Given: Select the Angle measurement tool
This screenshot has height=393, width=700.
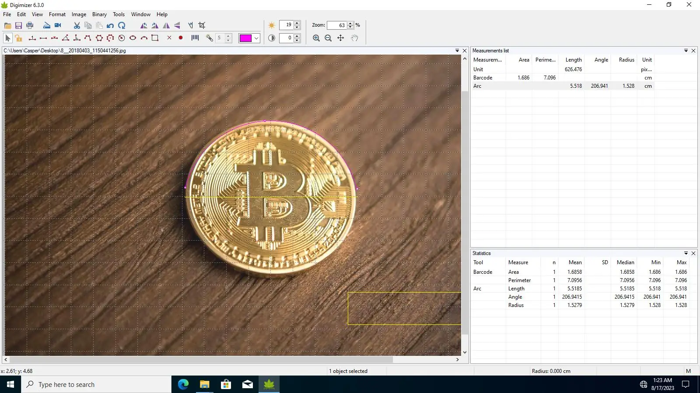Looking at the screenshot, I should 66,38.
